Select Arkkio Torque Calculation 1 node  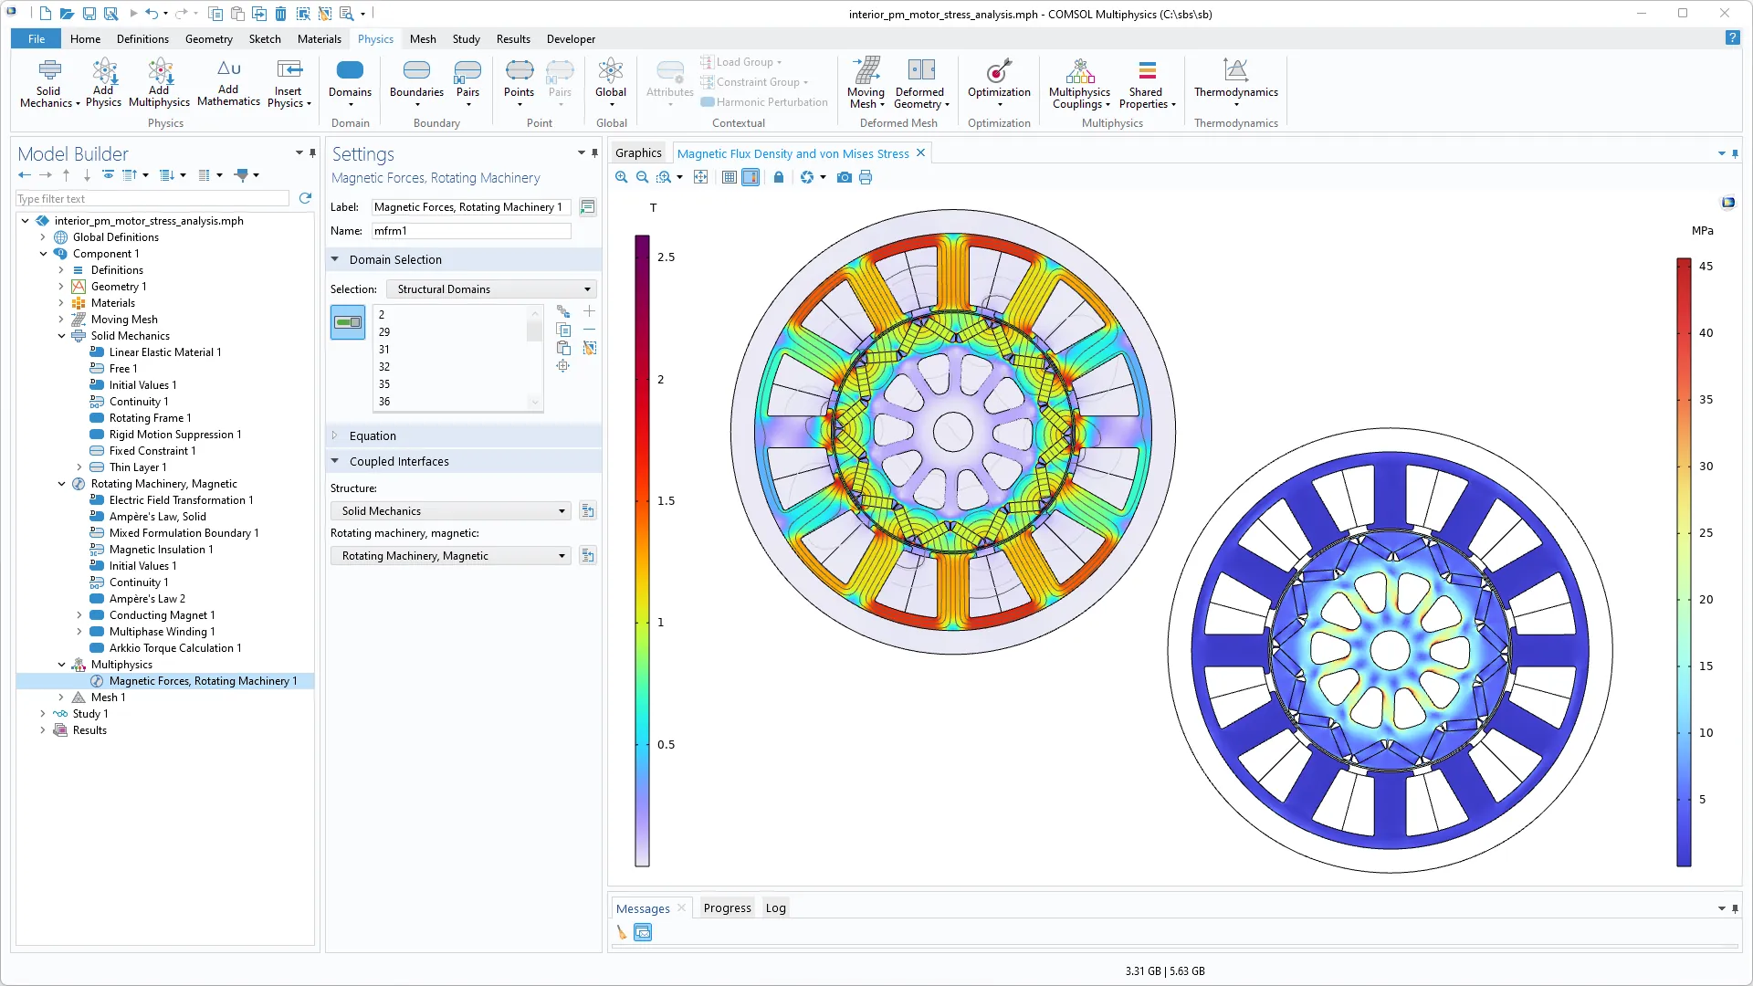click(175, 648)
